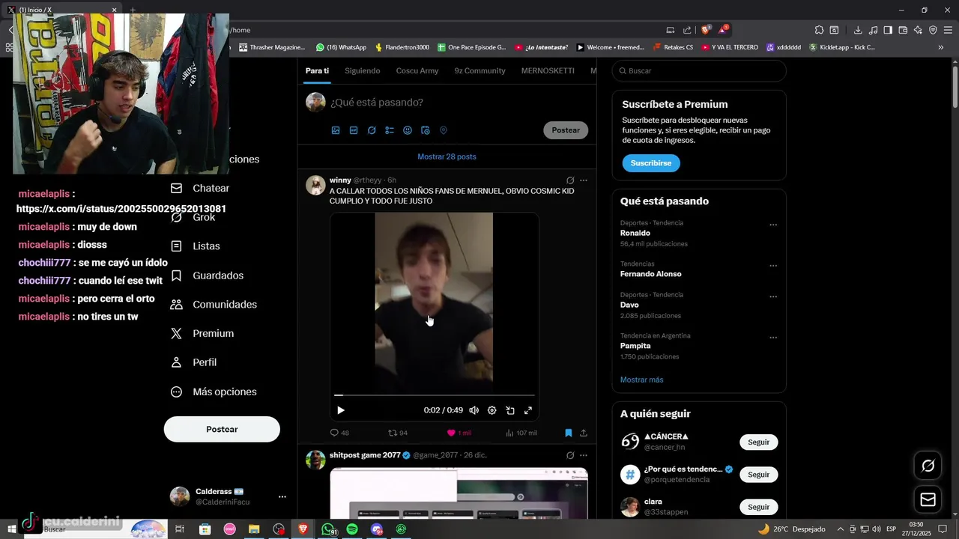Follow the clara account
Image resolution: width=959 pixels, height=539 pixels.
click(x=758, y=507)
